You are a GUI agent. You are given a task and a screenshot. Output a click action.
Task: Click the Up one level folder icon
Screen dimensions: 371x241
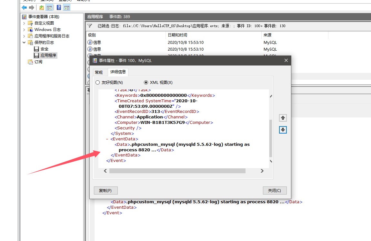[41, 7]
